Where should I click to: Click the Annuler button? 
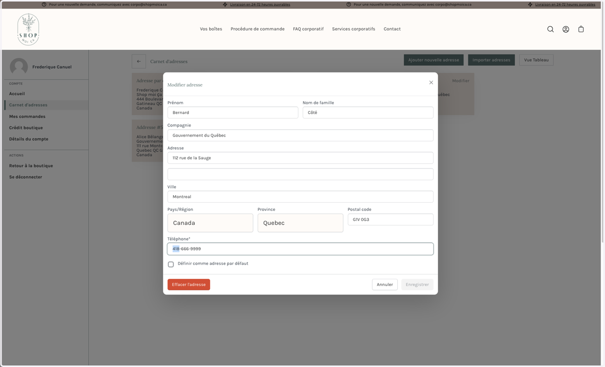tap(385, 285)
